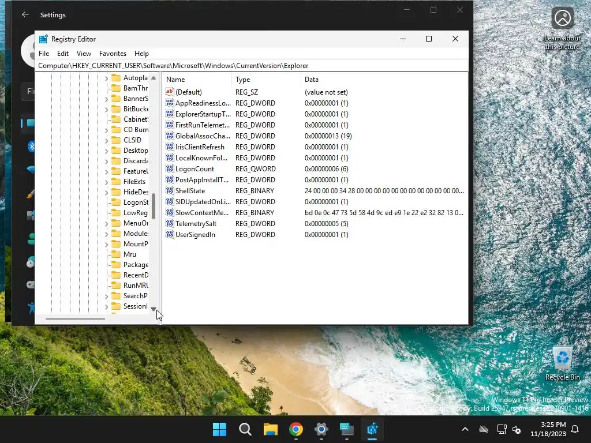The height and width of the screenshot is (443, 591).
Task: Expand the BannerS... registry key
Action: coord(106,99)
